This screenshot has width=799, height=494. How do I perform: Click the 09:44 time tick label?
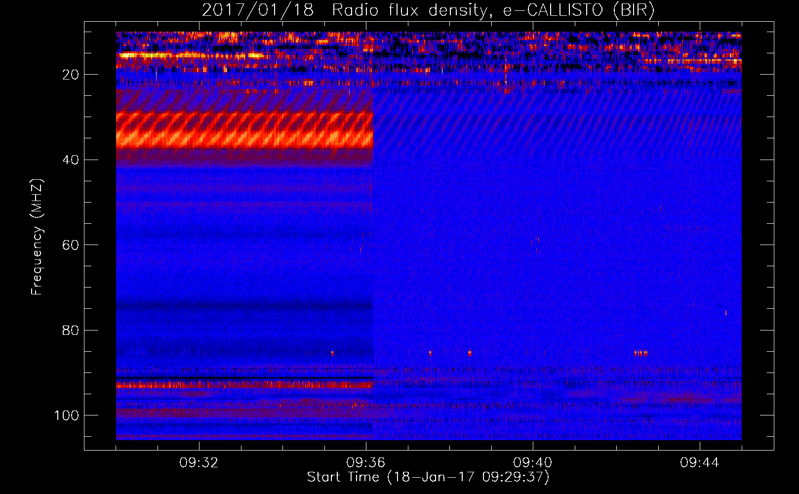(x=700, y=463)
